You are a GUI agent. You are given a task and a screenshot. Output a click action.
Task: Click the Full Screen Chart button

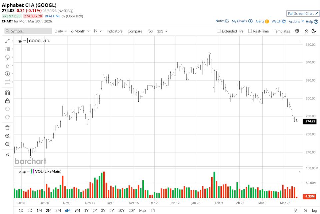303,13
